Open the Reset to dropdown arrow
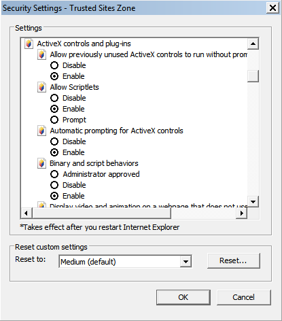Viewport: 282px width, 321px height. coord(186,262)
